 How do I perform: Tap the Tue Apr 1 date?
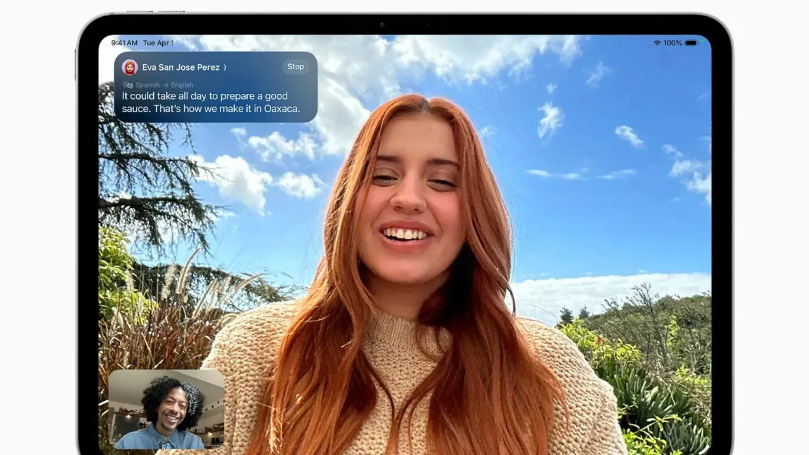158,43
